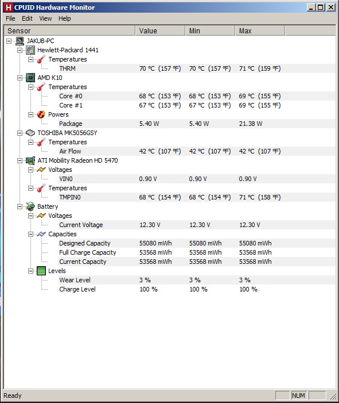Screen dimensions: 339x403
Task: Click the TOSHIBA MK5056GSY hard drive icon
Action: pos(30,133)
